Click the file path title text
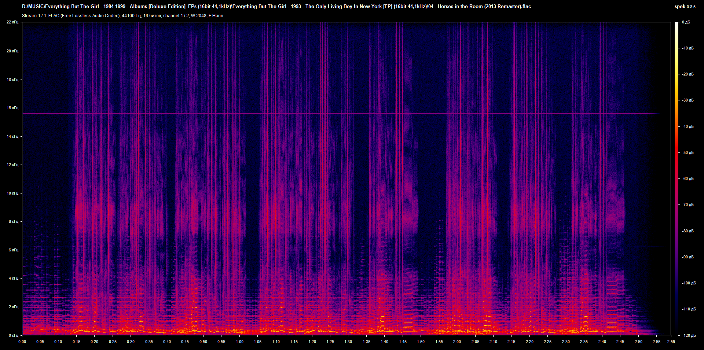The height and width of the screenshot is (350, 704). pos(276,6)
